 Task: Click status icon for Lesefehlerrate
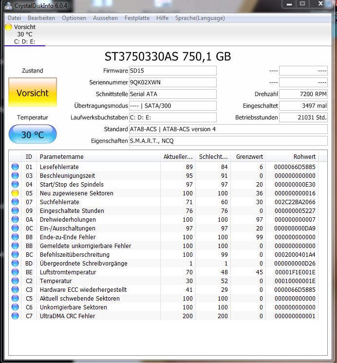tap(15, 167)
